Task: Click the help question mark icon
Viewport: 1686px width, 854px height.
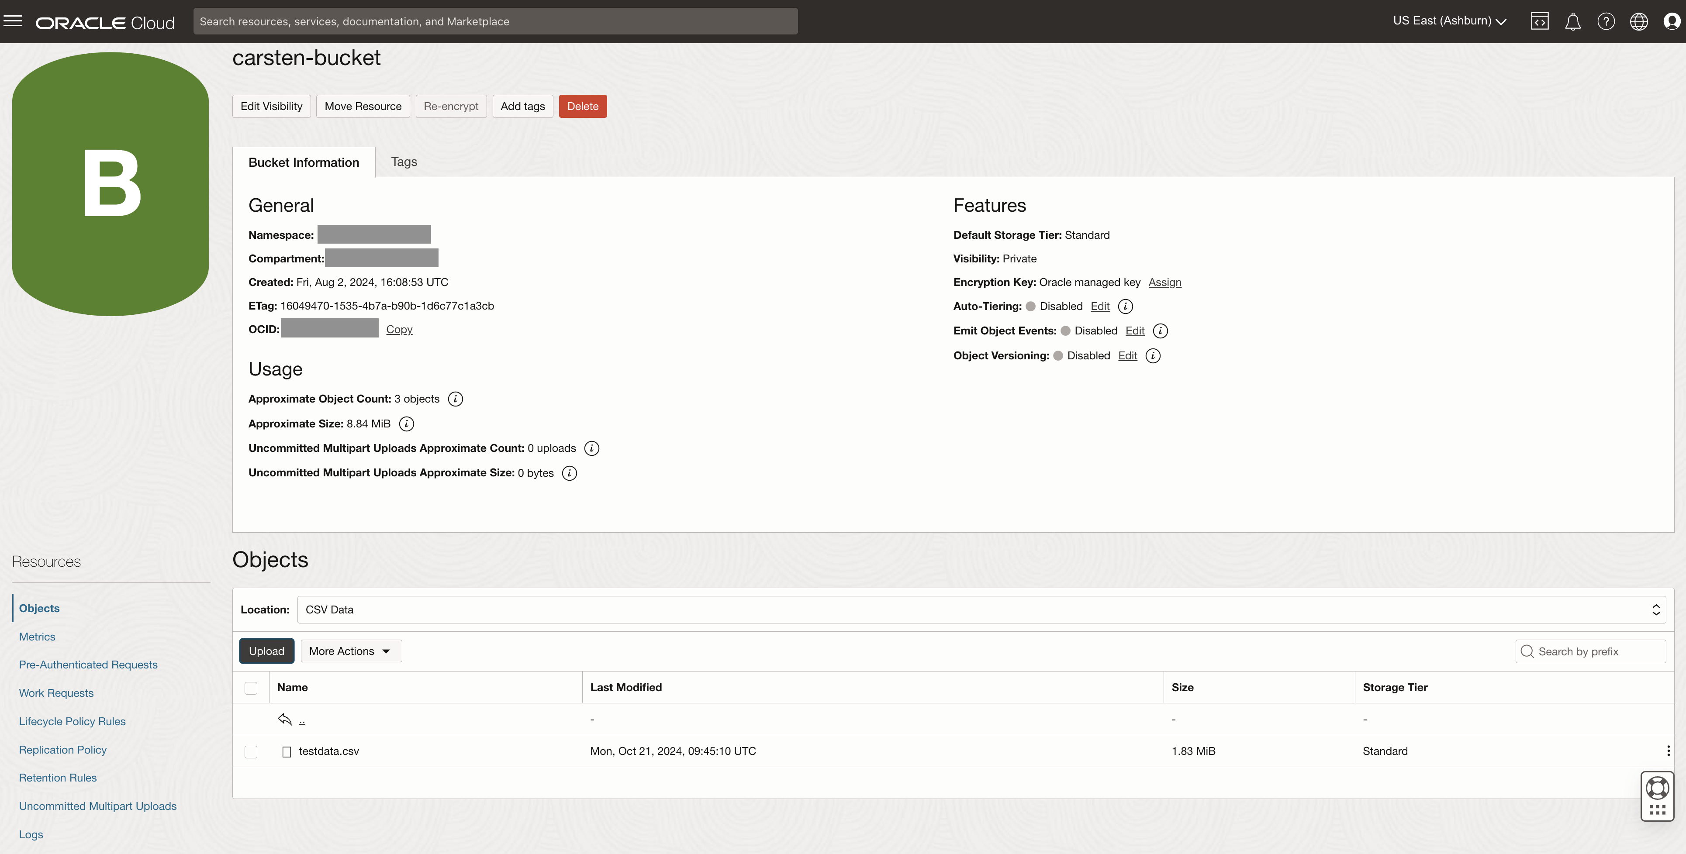Action: pyautogui.click(x=1606, y=21)
